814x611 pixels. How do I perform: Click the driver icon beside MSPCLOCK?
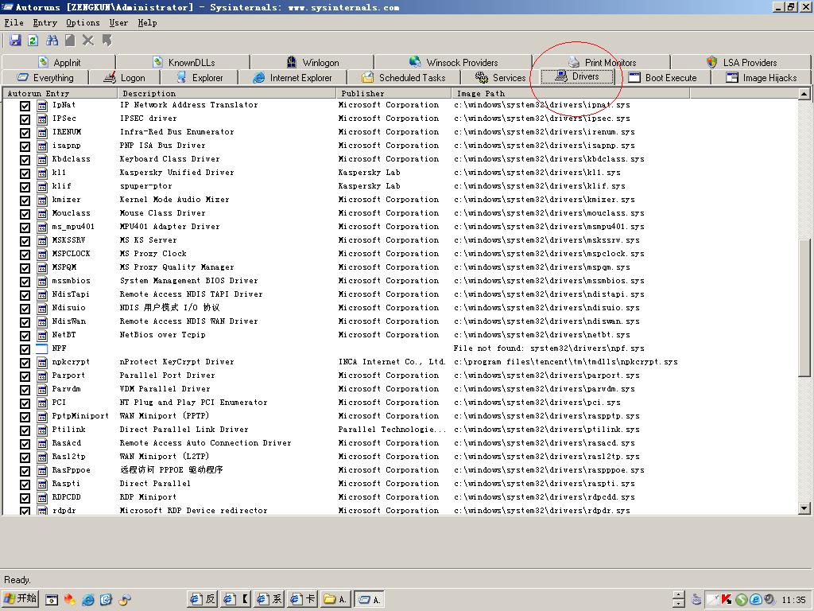[x=42, y=254]
